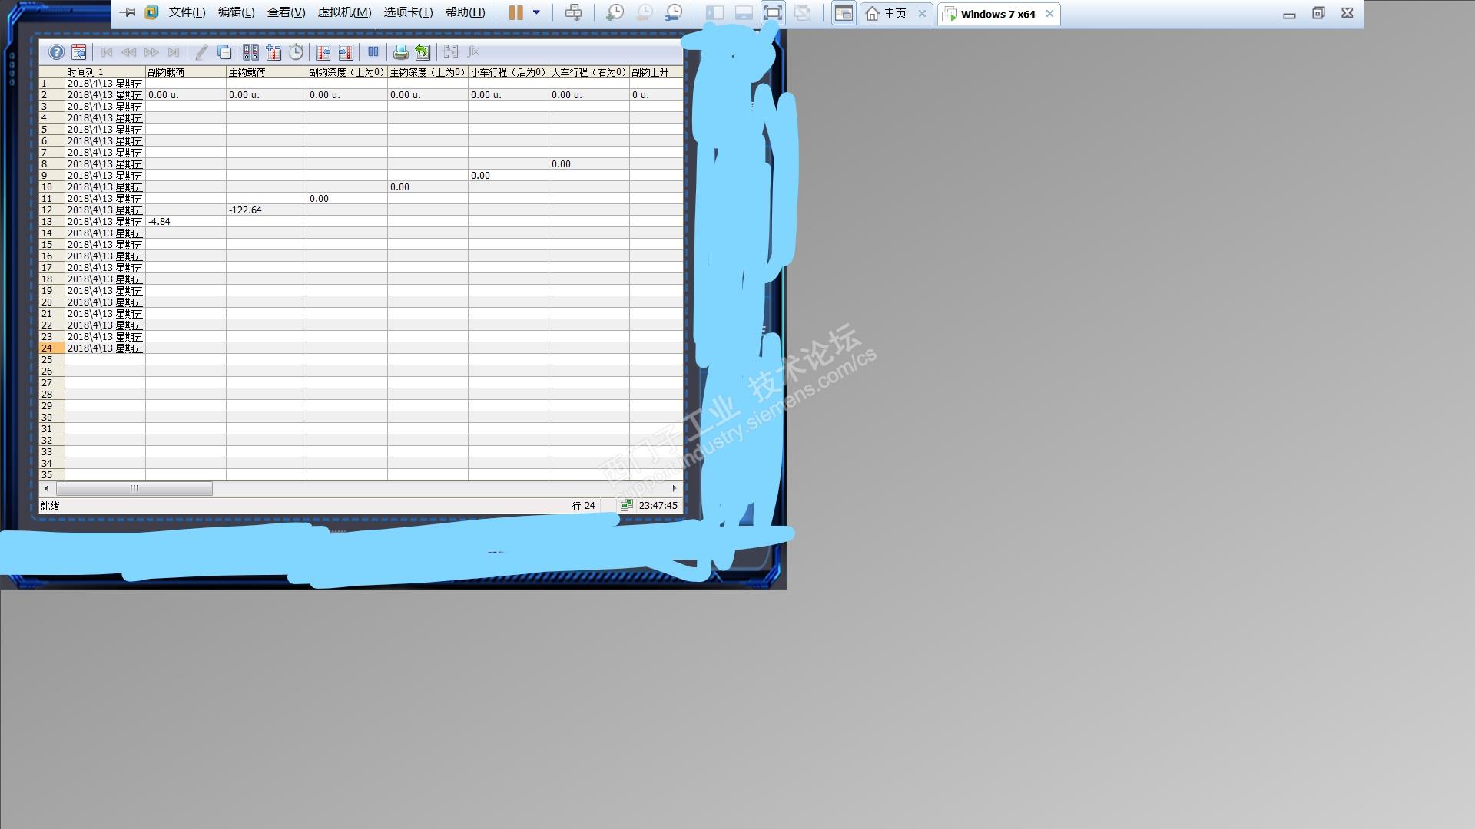Click select columns toolbar icon
Image resolution: width=1475 pixels, height=829 pixels.
[273, 52]
